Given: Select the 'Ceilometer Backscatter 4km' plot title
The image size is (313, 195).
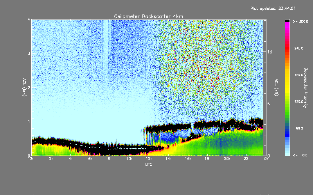Looking at the screenshot, I should click(x=148, y=16).
